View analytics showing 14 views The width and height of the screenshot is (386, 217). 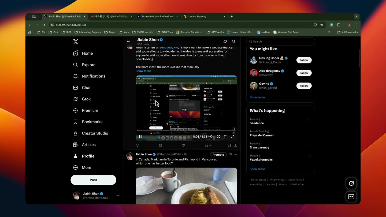pos(208,145)
